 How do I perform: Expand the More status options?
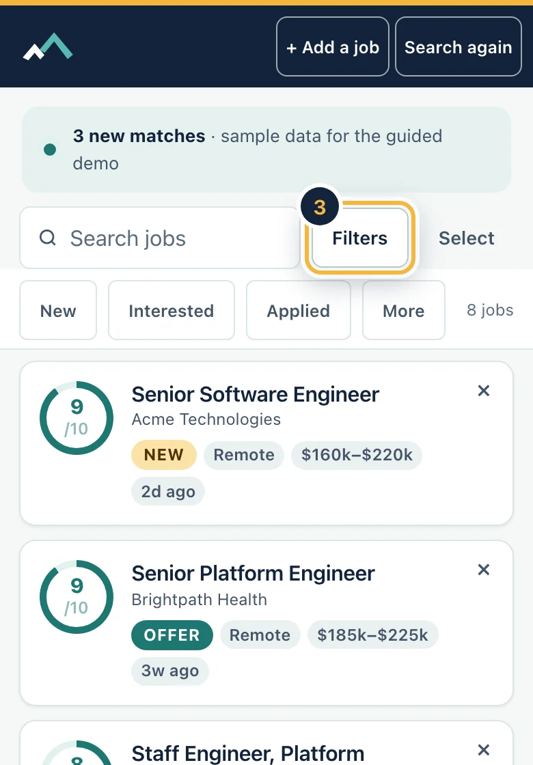point(404,310)
